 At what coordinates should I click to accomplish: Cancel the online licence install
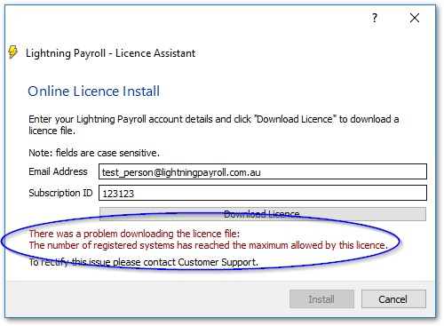(393, 299)
